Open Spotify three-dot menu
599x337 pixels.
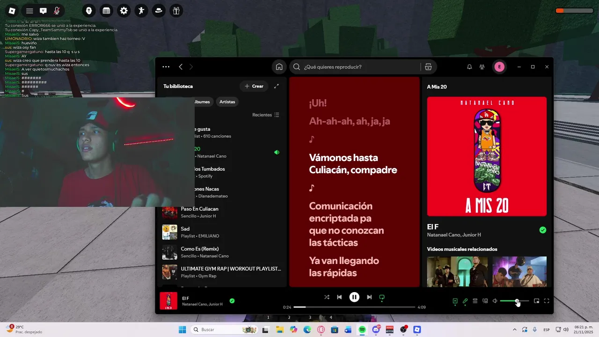pyautogui.click(x=166, y=67)
